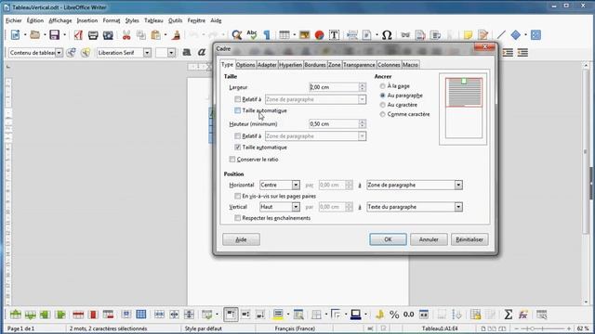Check Relatif à under Hauteur
This screenshot has height=334, width=595.
click(x=238, y=136)
